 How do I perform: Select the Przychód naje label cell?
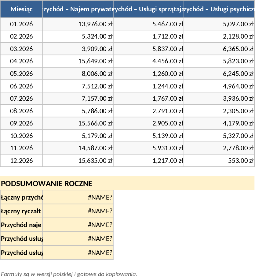(21, 225)
